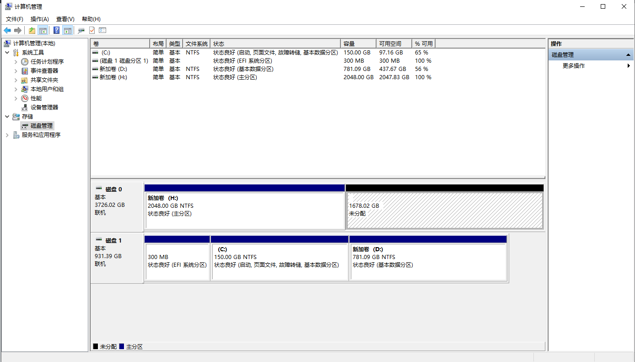Viewport: 635px width, 362px height.
Task: Click the blue Back arrow in toolbar
Action: pyautogui.click(x=7, y=30)
